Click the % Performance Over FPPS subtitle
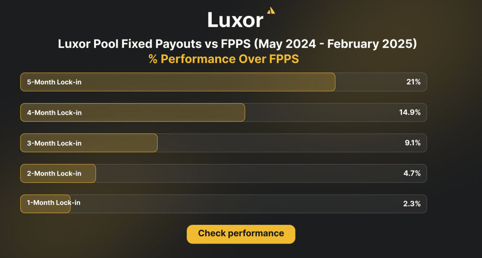The width and height of the screenshot is (482, 258). tap(224, 59)
